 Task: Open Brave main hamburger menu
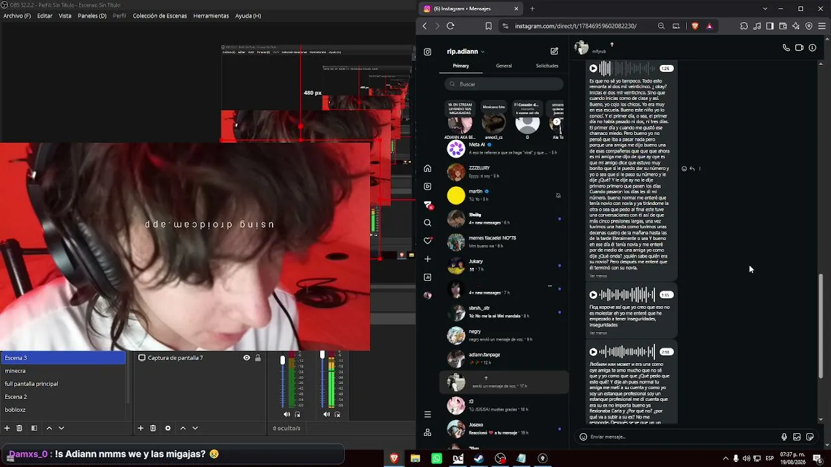822,26
